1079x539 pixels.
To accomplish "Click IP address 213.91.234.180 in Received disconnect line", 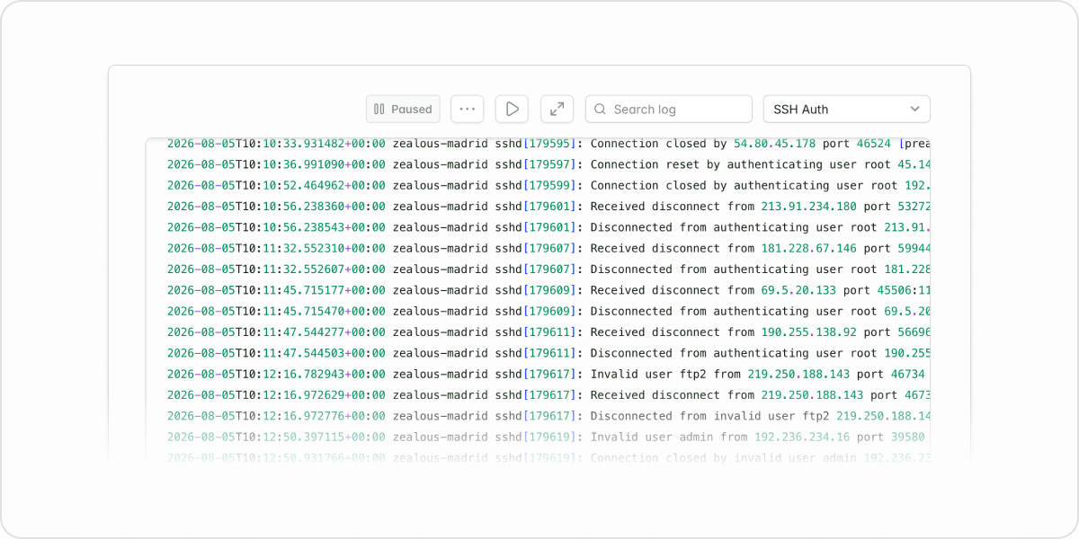I will point(809,207).
